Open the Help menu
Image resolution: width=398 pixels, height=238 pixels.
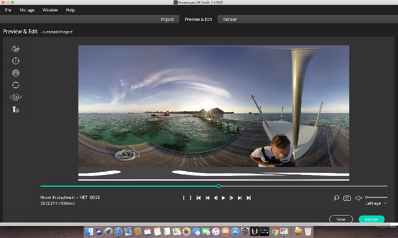[x=70, y=10]
